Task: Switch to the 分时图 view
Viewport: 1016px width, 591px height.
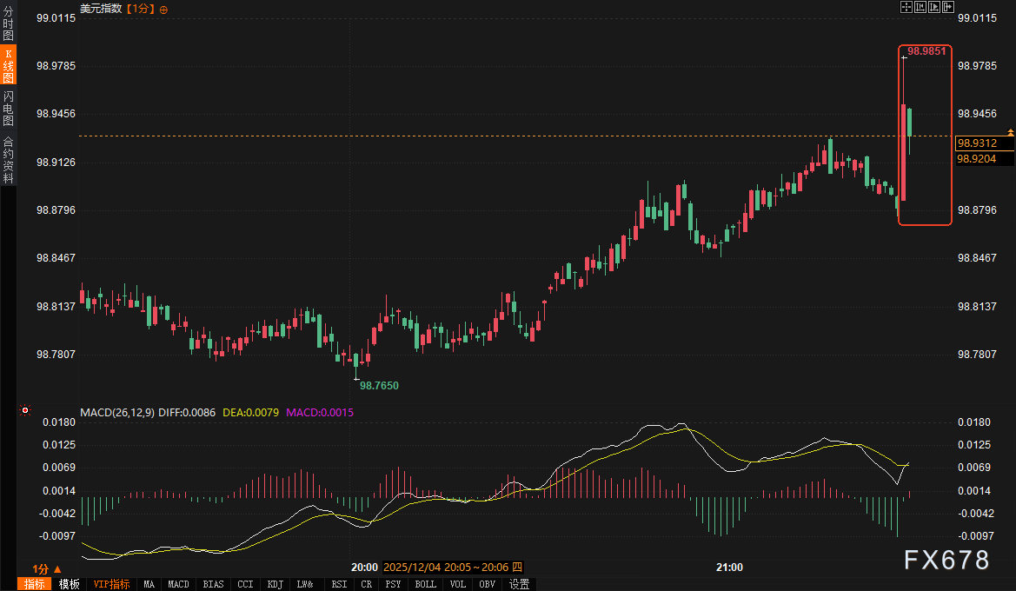Action: tap(8, 24)
